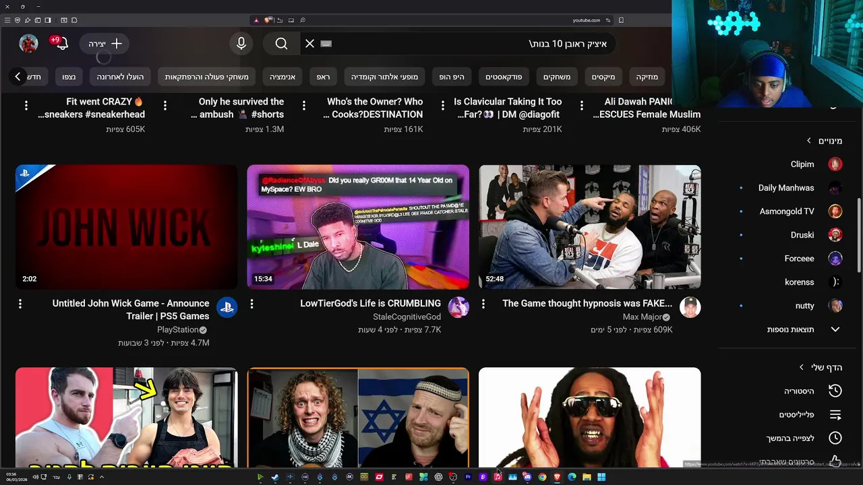Select the משחקים chip
This screenshot has height=485, width=863.
point(557,77)
